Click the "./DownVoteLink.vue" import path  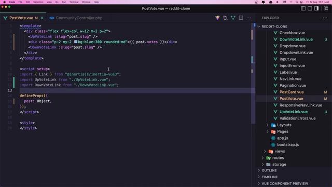[x=95, y=85]
